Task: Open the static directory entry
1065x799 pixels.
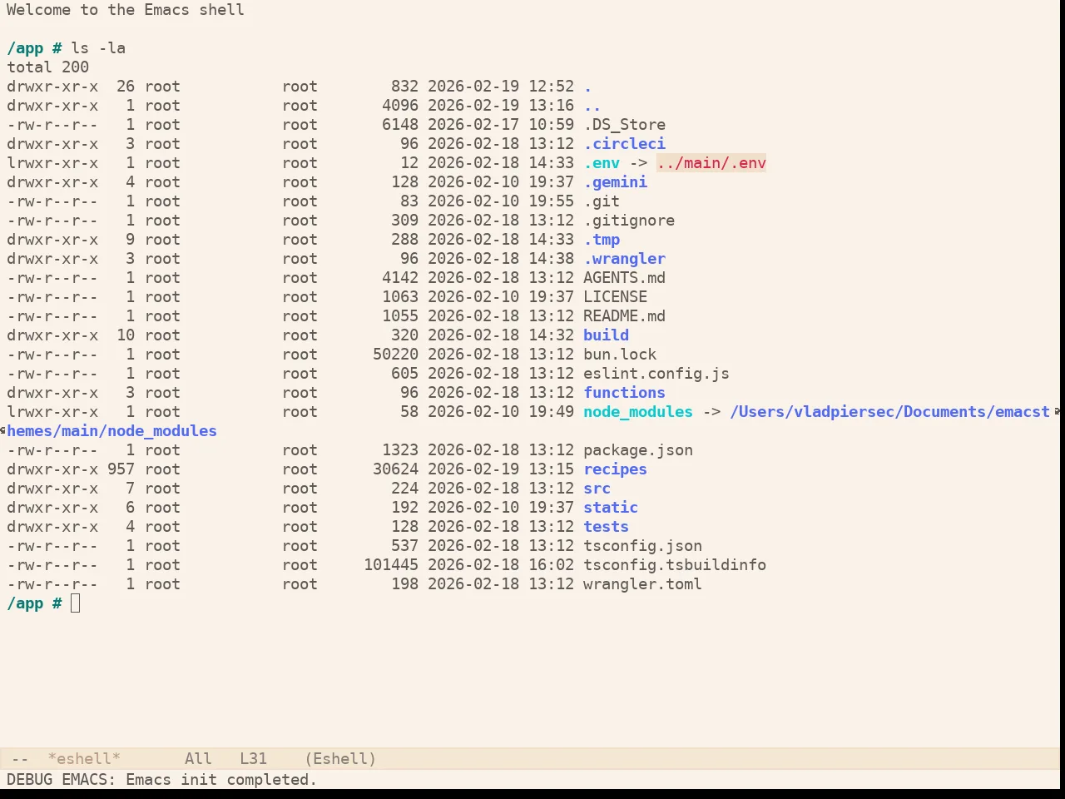Action: tap(611, 508)
